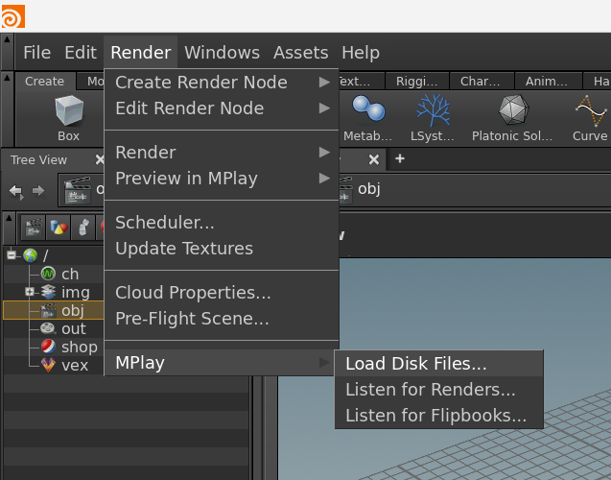
Task: Click obj path in viewer pane
Action: point(369,189)
